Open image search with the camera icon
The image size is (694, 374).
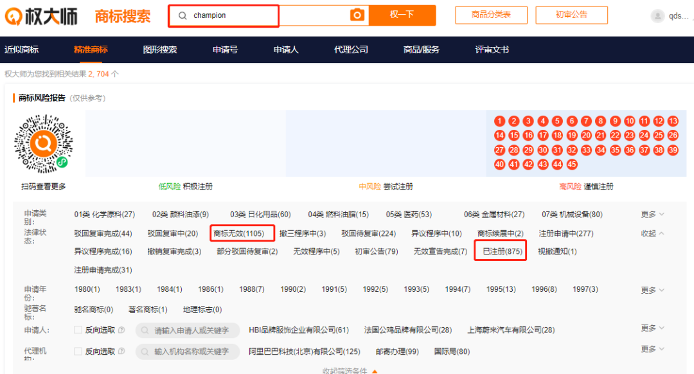click(x=357, y=15)
